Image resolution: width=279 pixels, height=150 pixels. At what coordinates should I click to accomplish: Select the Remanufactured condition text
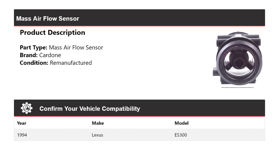pos(71,63)
